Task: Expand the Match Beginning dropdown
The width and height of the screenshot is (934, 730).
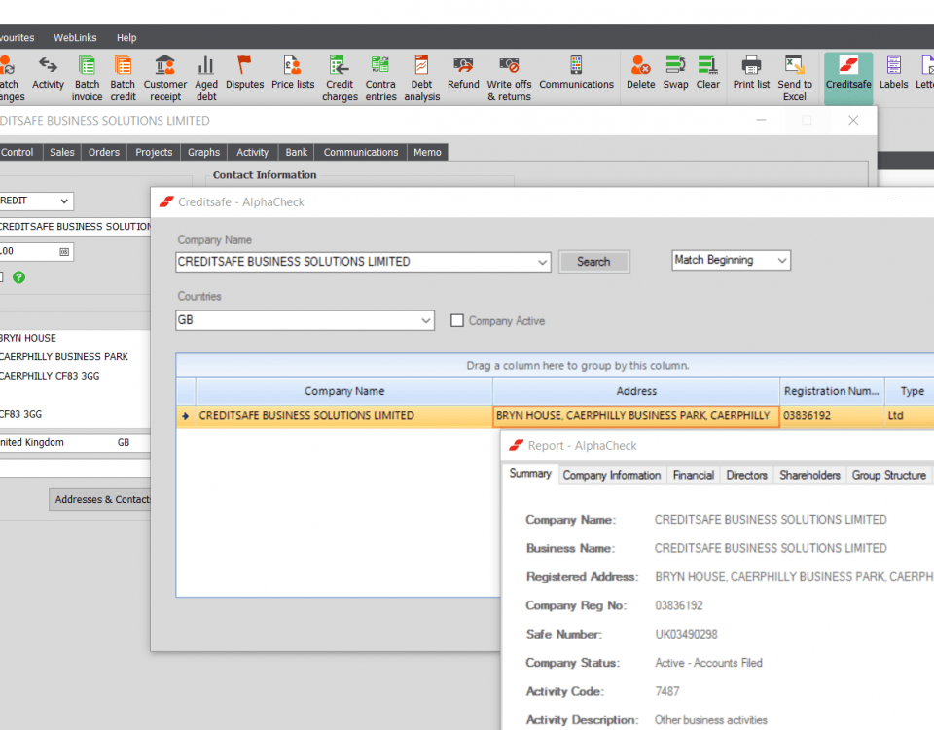Action: pyautogui.click(x=782, y=261)
